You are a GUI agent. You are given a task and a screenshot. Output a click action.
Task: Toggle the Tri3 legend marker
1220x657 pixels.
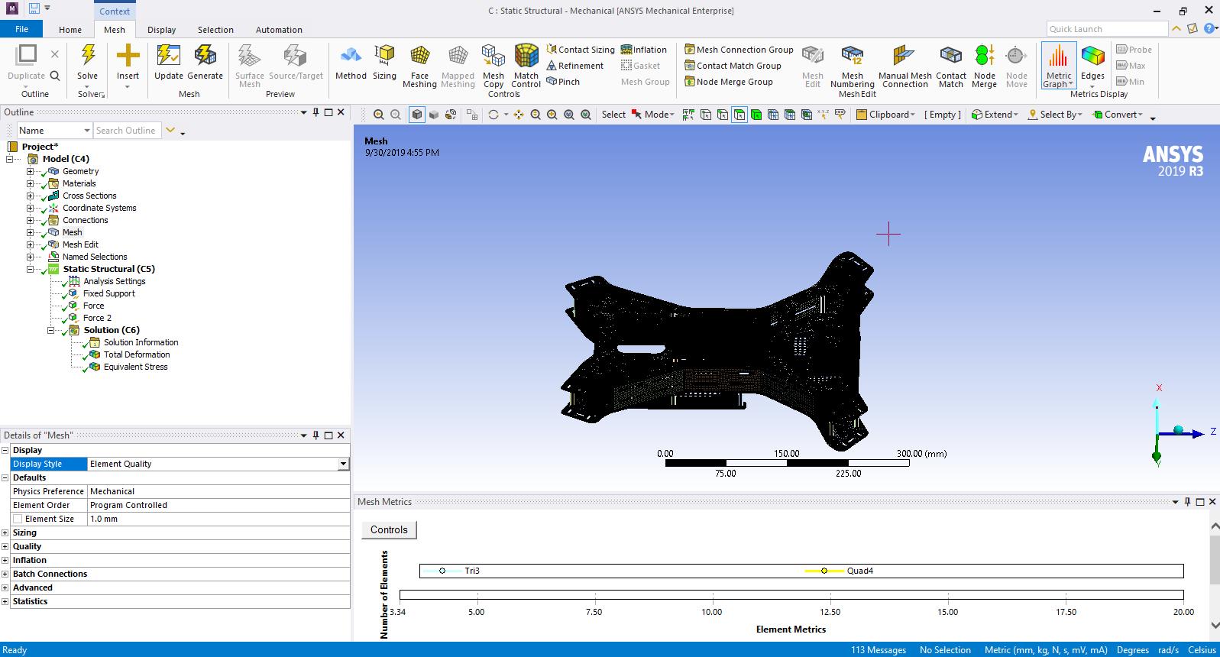coord(442,571)
